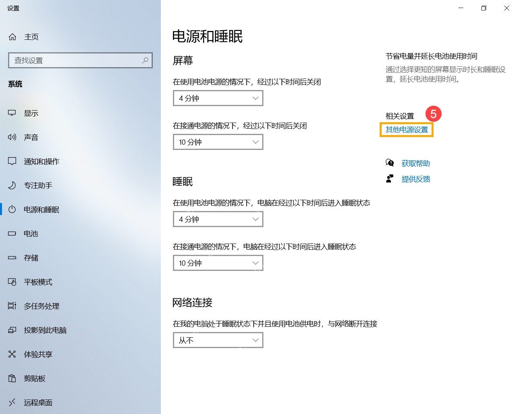
Task: Click the Home house icon
Action: 12,37
